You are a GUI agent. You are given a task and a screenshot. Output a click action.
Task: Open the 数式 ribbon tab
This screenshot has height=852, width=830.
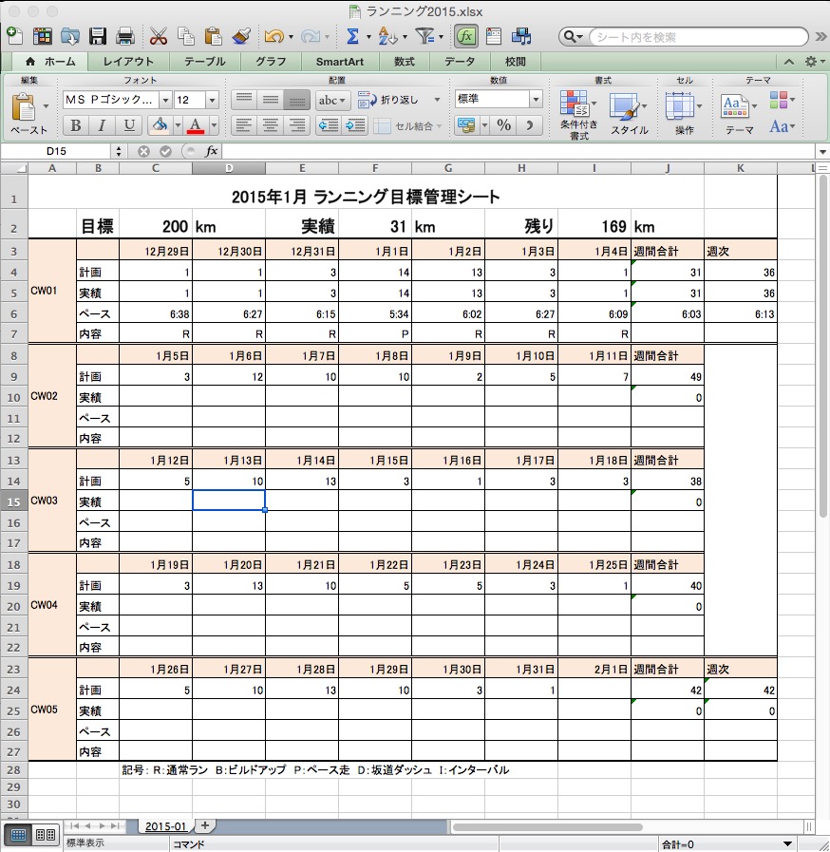tap(404, 62)
